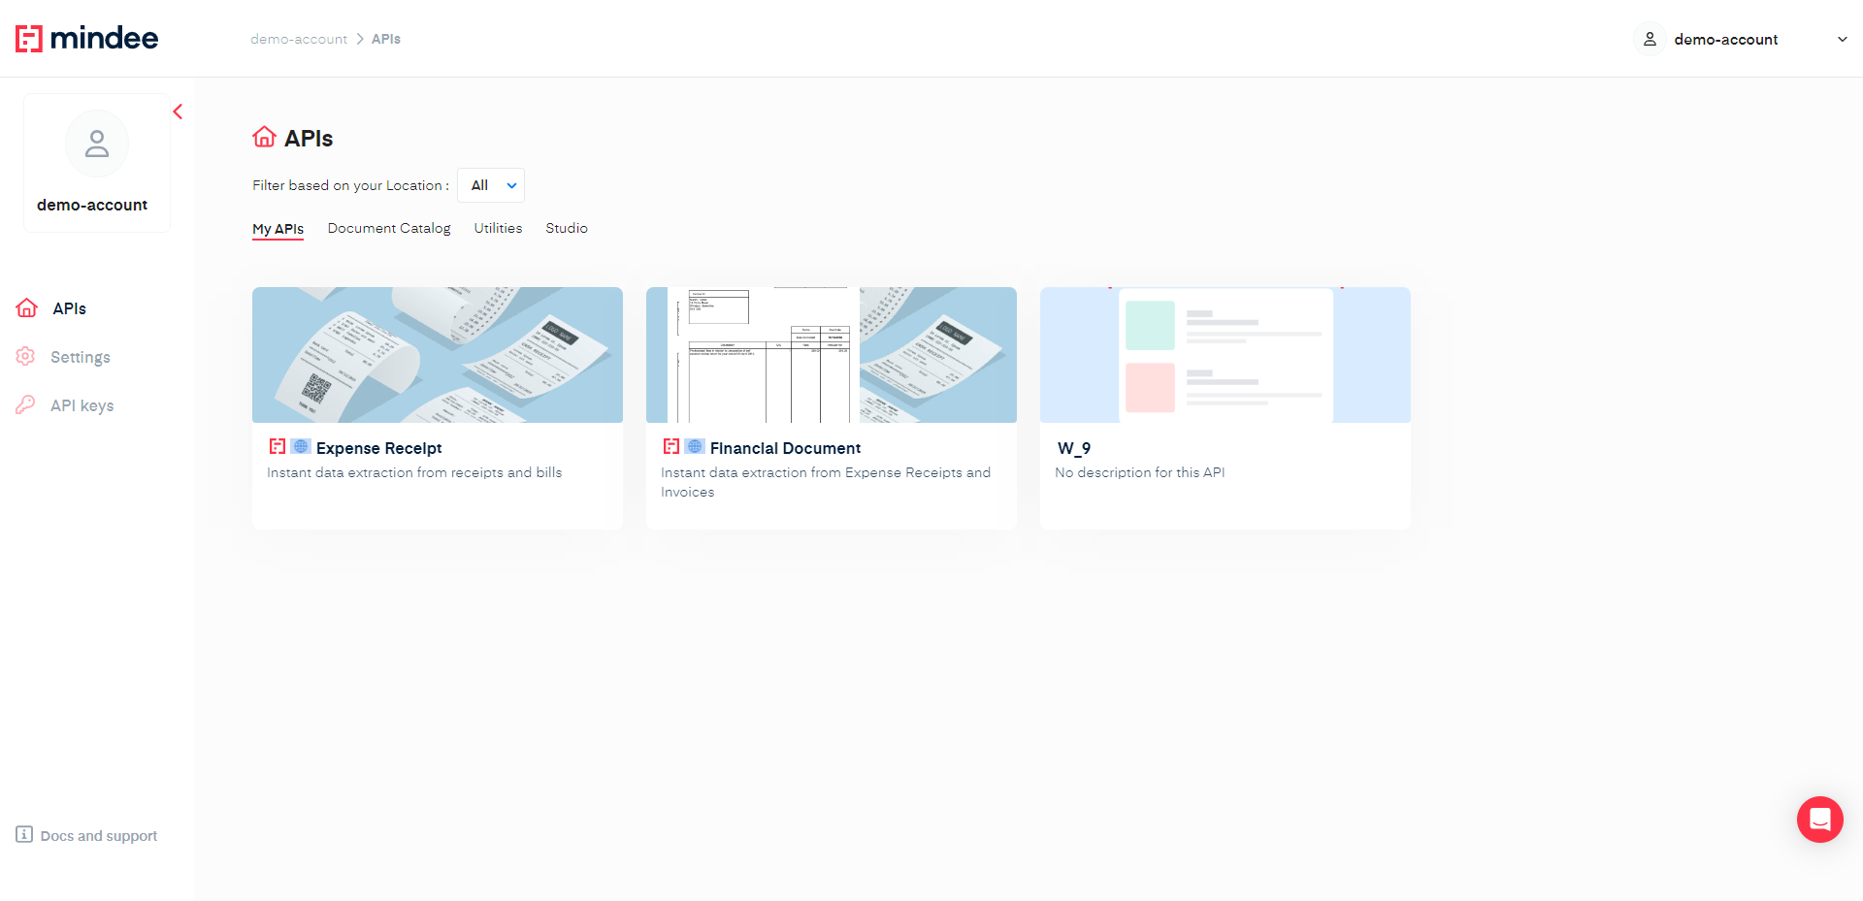
Task: Click the top-right user avatar icon
Action: [1650, 40]
